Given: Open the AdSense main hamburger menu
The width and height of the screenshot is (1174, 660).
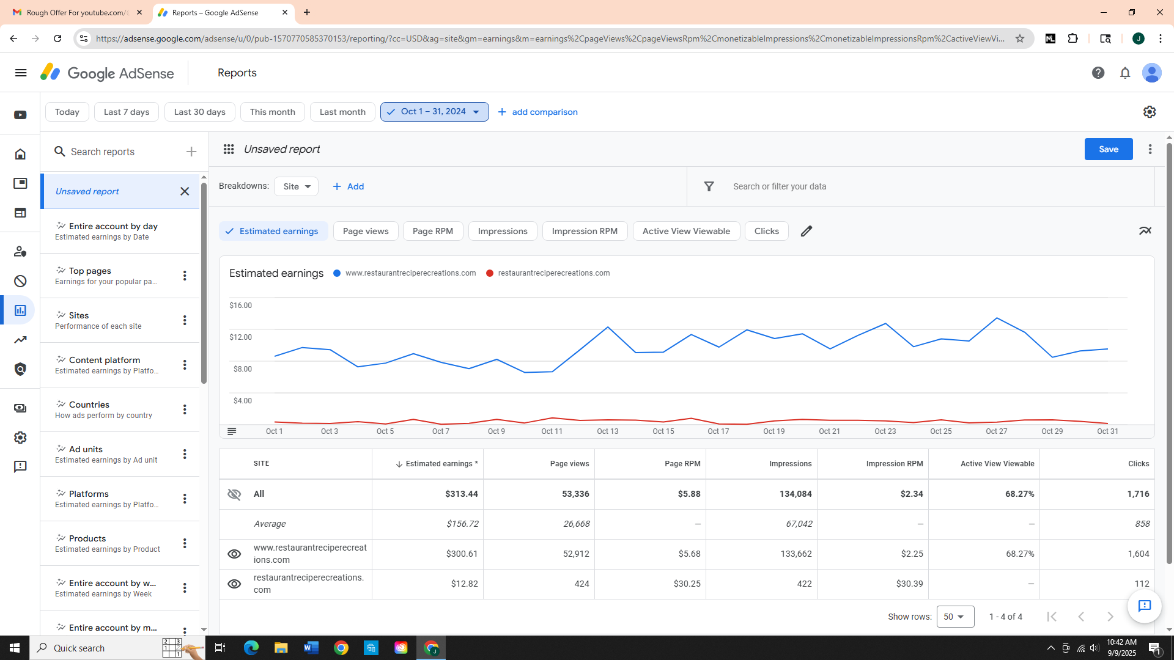Looking at the screenshot, I should click(21, 73).
